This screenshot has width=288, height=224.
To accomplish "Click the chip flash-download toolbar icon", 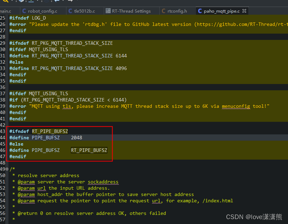I will [x=22, y=2].
